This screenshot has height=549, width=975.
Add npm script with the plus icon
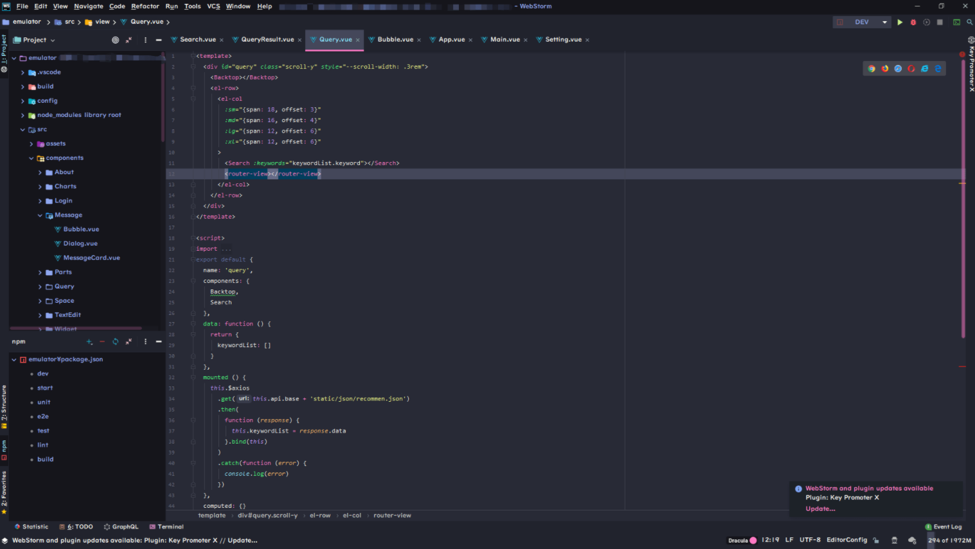click(x=89, y=342)
